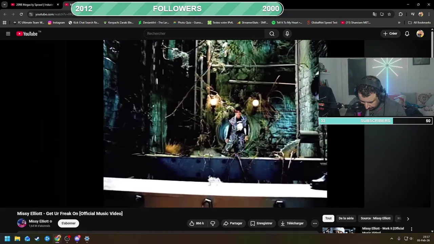
Task: Open GlobalNet Speed Test bookmark
Action: pos(322,23)
